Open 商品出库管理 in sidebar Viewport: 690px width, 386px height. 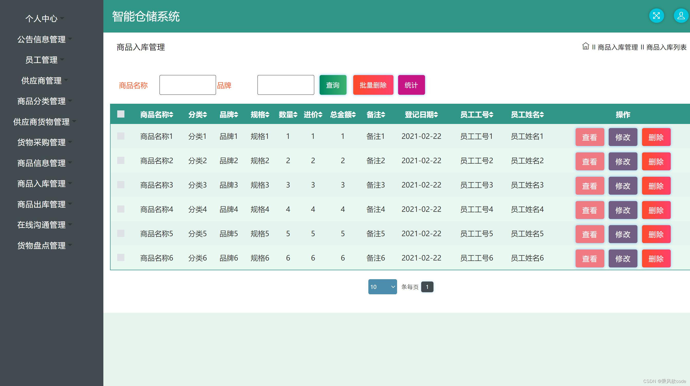[x=42, y=204]
